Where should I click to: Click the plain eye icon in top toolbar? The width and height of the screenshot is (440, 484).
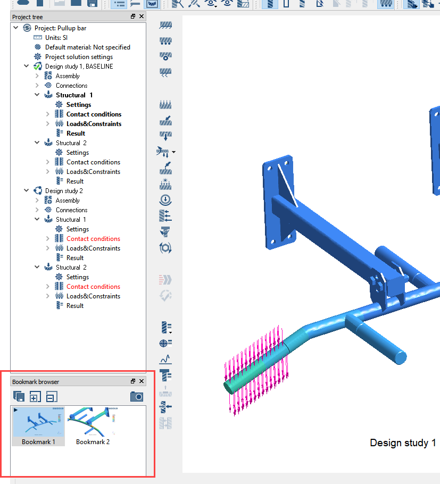coord(227,4)
